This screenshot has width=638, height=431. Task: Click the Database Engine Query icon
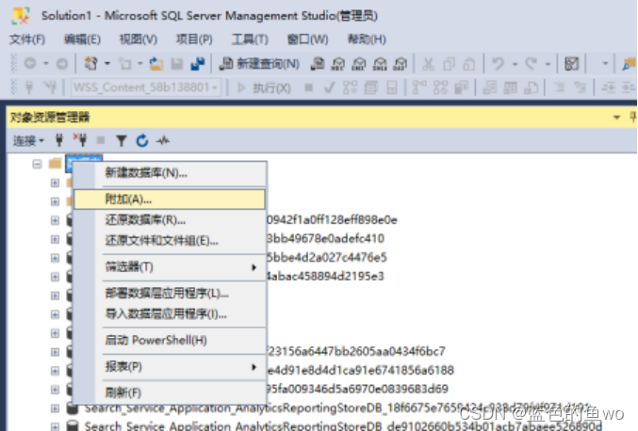318,64
